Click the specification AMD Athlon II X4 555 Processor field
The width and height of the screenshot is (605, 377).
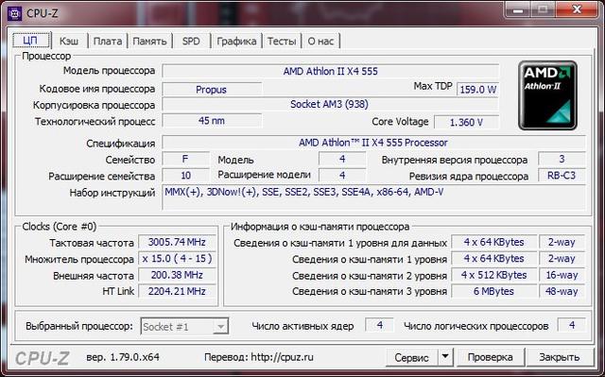click(x=373, y=143)
